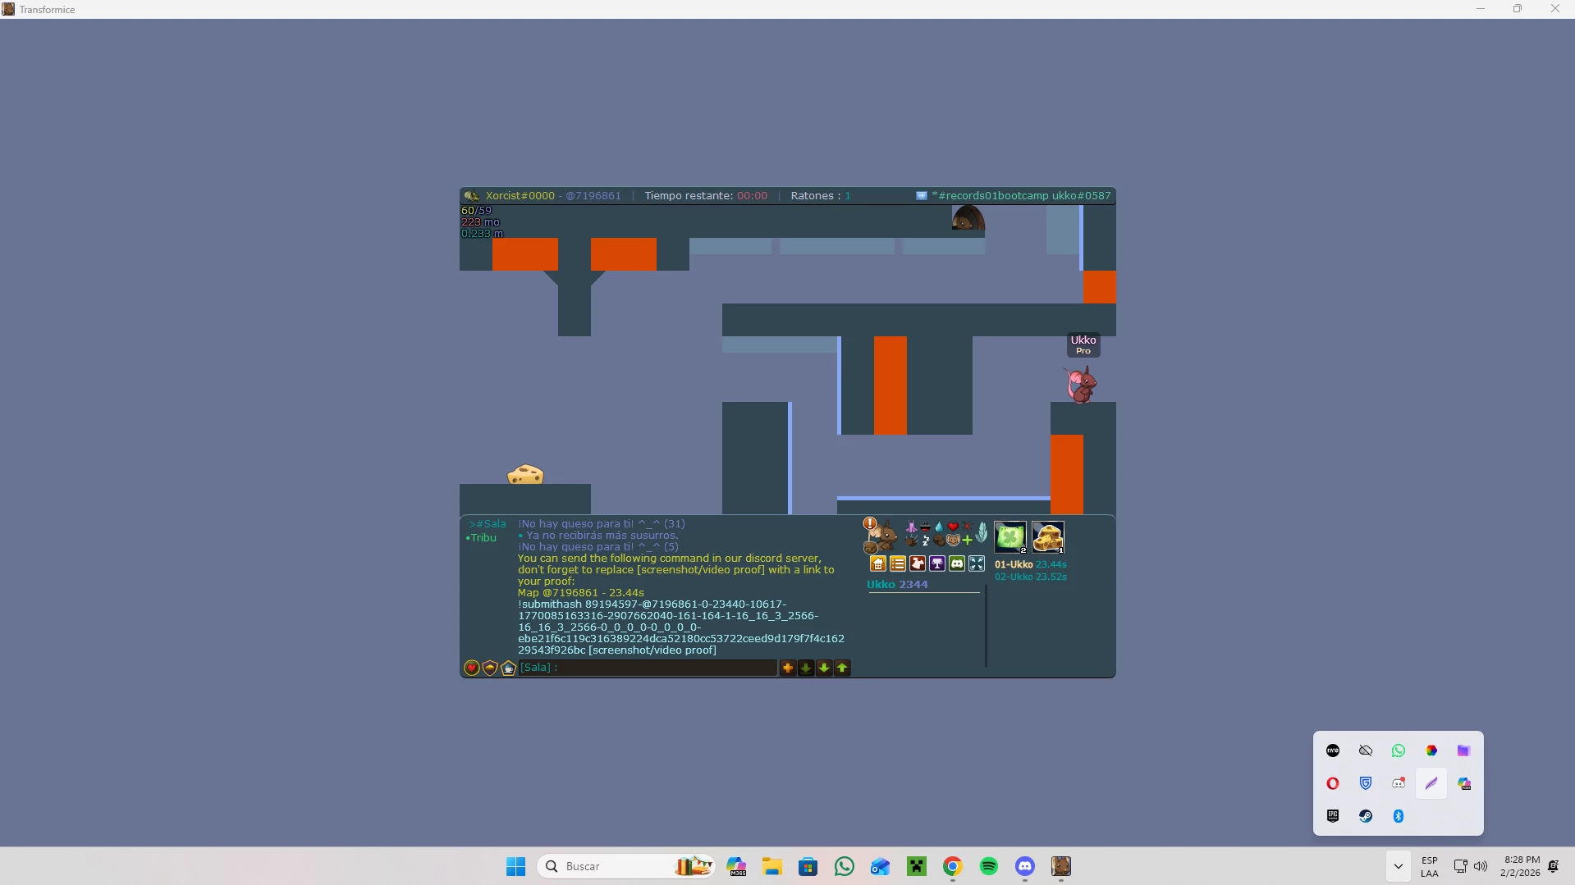Screen dimensions: 1575x885
Task: Click the Discord tray icon with notification
Action: click(1399, 783)
